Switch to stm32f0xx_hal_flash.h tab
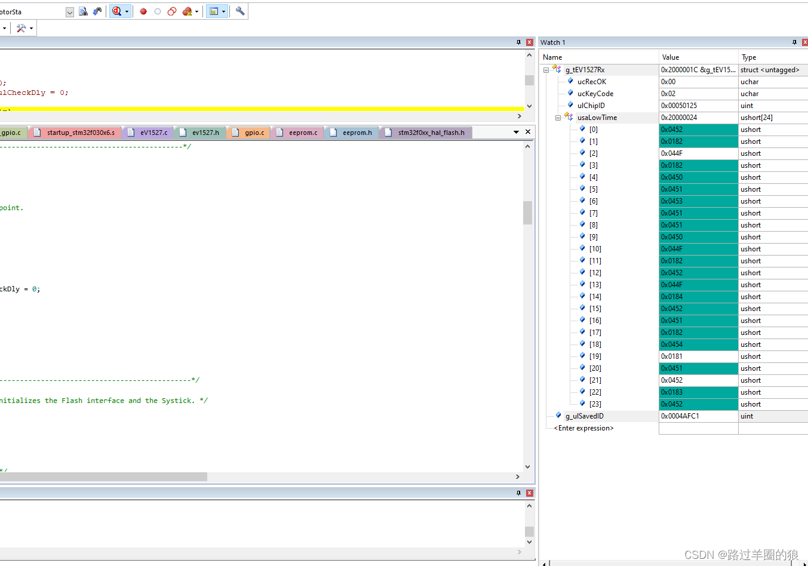 425,133
